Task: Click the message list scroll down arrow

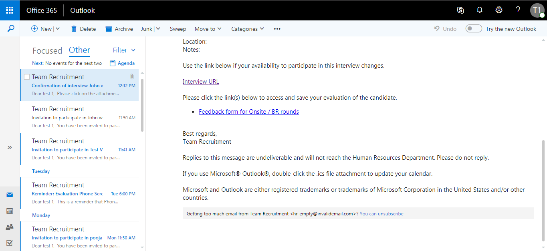Action: pyautogui.click(x=142, y=248)
